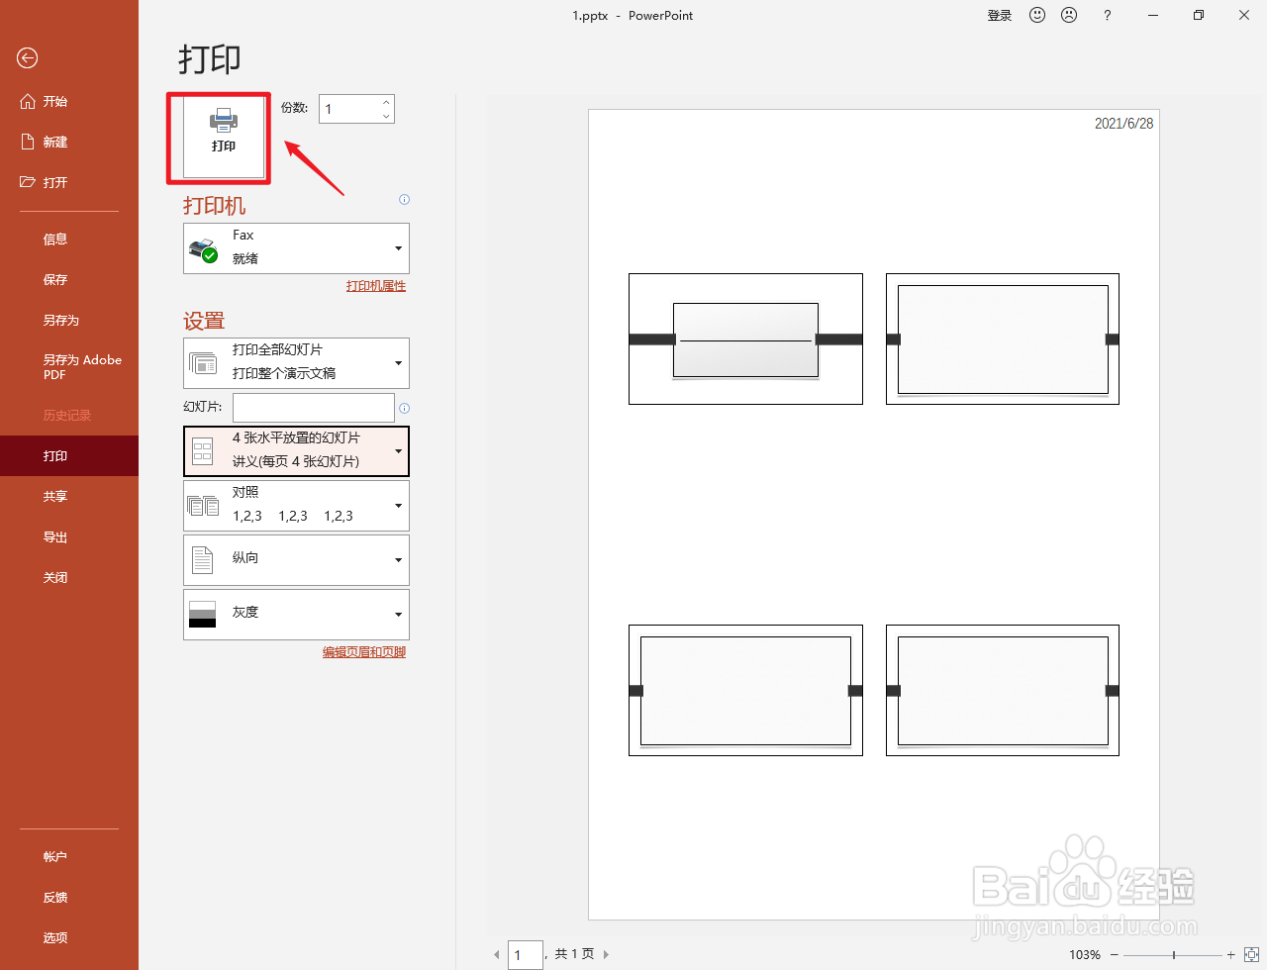Image resolution: width=1267 pixels, height=970 pixels.
Task: Open 选项 (Options) in the sidebar
Action: pyautogui.click(x=69, y=937)
